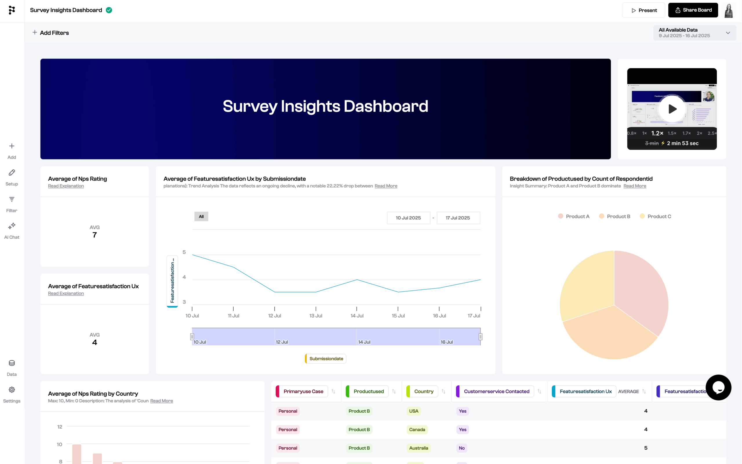This screenshot has width=742, height=464.
Task: Toggle Product B legend series
Action: click(614, 216)
